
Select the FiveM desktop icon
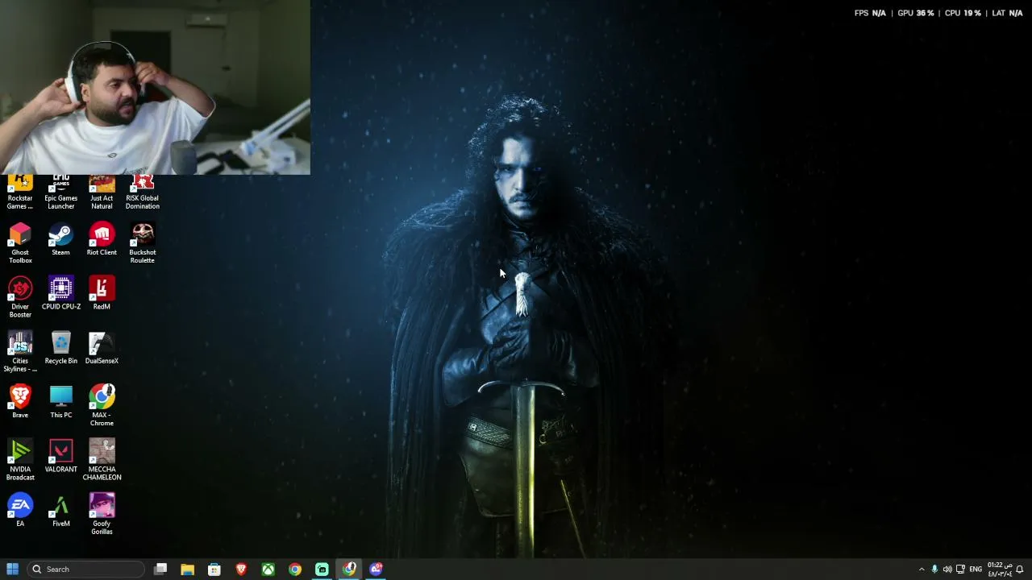click(x=60, y=510)
